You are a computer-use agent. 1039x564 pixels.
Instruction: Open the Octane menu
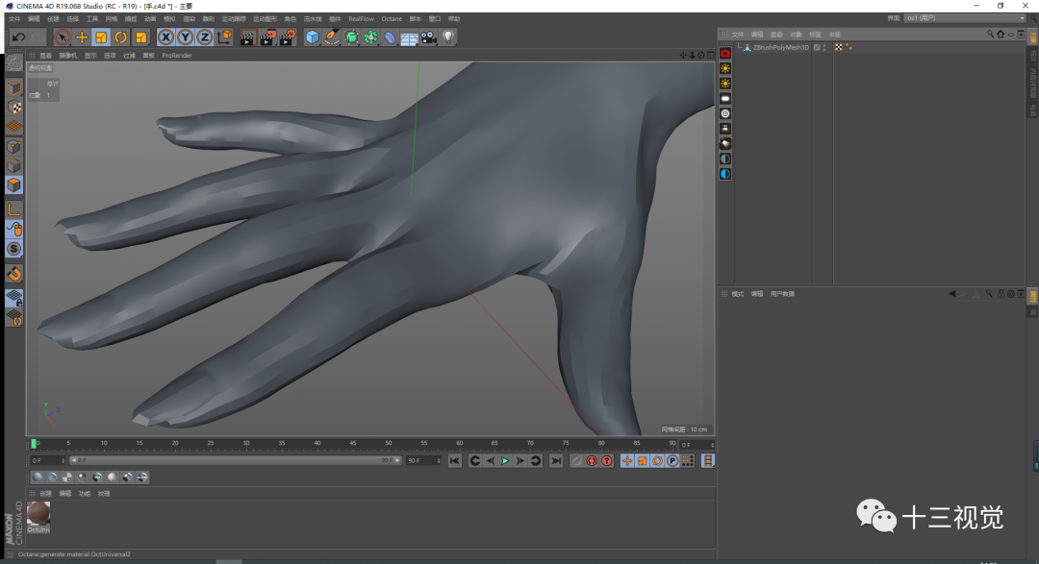(x=392, y=19)
